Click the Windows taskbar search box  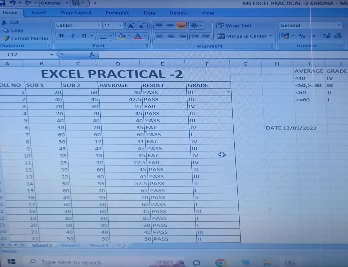tap(71, 262)
